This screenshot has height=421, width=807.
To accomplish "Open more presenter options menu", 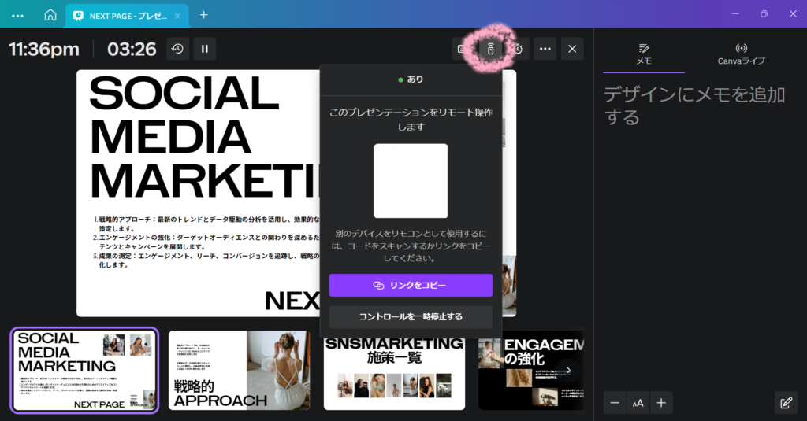I will (545, 49).
